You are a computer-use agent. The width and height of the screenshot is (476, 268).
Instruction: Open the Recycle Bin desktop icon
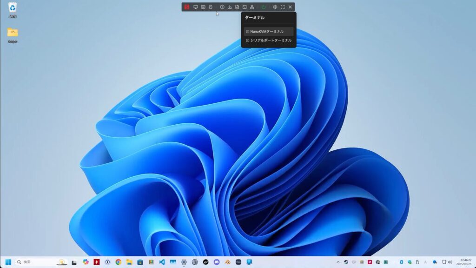point(13,10)
